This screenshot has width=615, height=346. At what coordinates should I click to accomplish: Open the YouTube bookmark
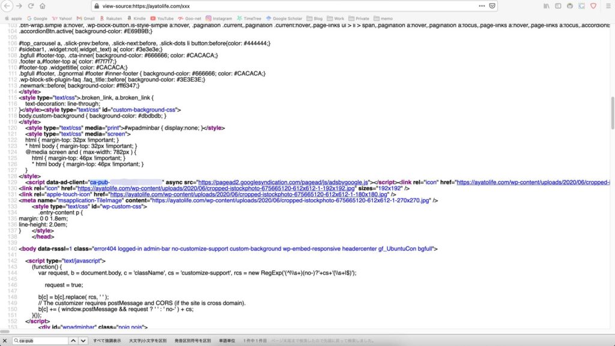162,19
